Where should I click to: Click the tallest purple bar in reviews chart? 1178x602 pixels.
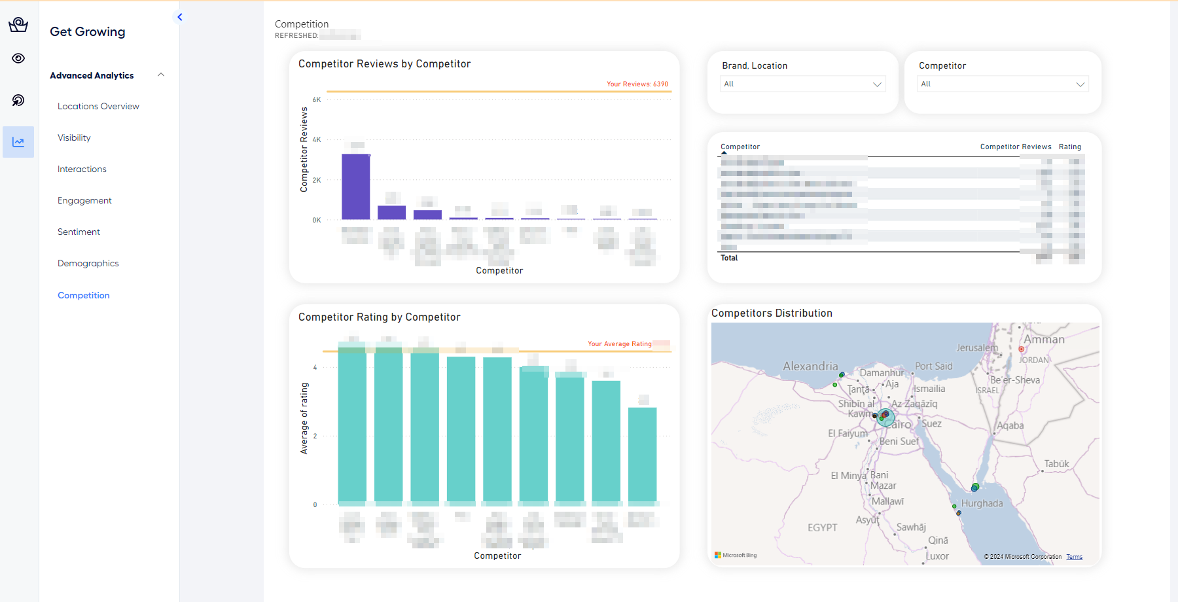(x=355, y=186)
